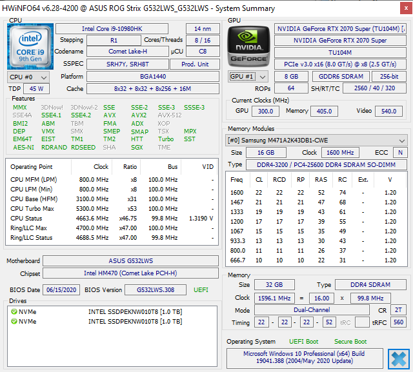
Task: Click the ROPs value 64
Action: (x=291, y=88)
